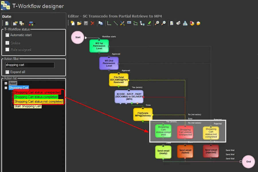The image size is (258, 172).
Task: Click the Open folder icon in editor toolbar
Action: click(x=79, y=23)
